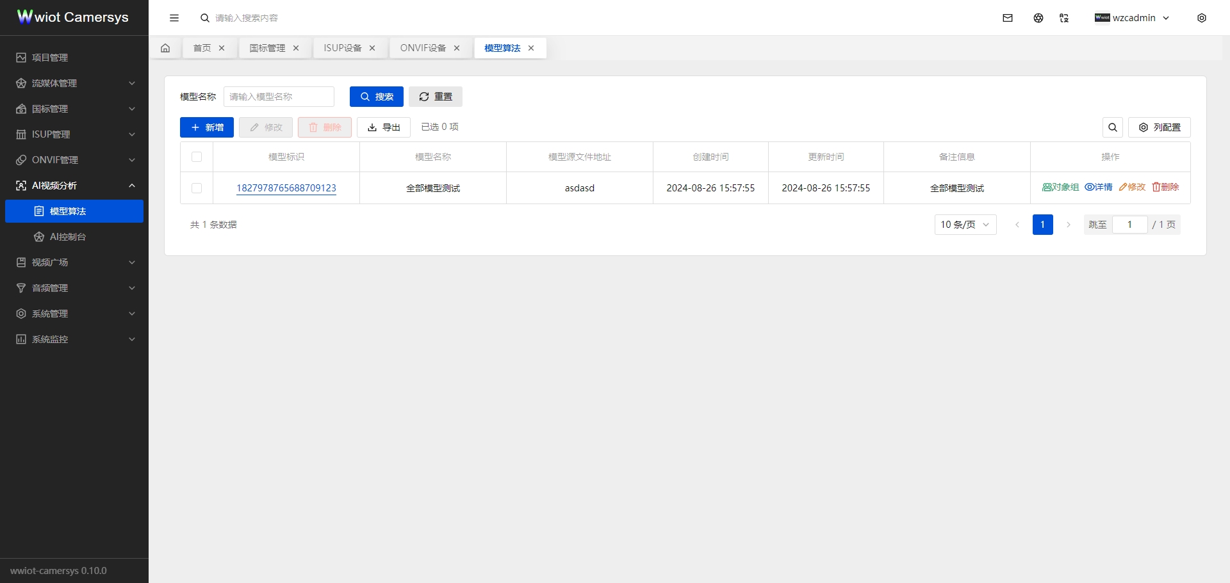Click inside the 模型名称 search input field
This screenshot has width=1230, height=583.
coord(279,97)
